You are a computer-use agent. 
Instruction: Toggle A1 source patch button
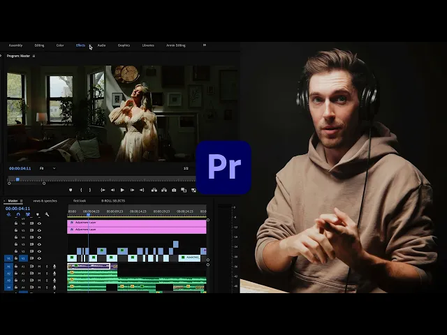point(8,267)
